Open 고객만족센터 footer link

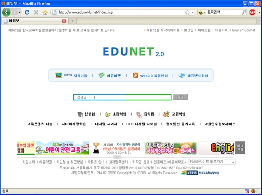tap(118, 162)
